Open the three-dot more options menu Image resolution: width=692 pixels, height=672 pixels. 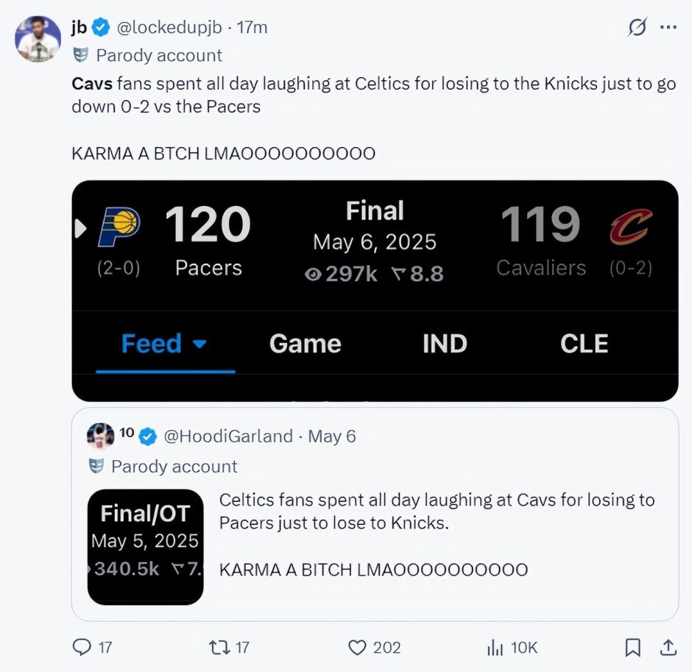click(x=668, y=27)
